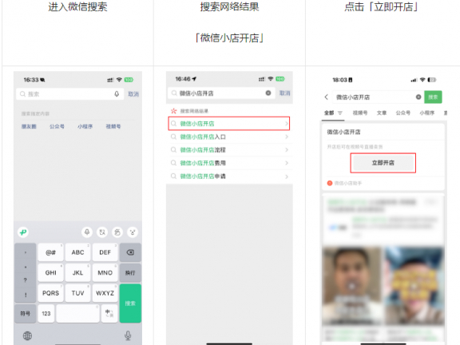Tap the question mark punctuation key
The height and width of the screenshot is (345, 460).
click(26, 280)
